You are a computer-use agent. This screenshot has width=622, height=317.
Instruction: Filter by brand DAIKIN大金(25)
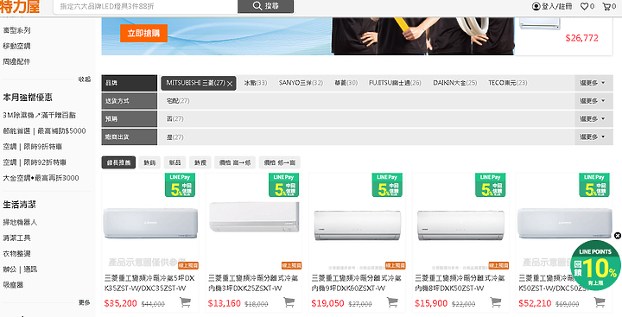point(455,83)
